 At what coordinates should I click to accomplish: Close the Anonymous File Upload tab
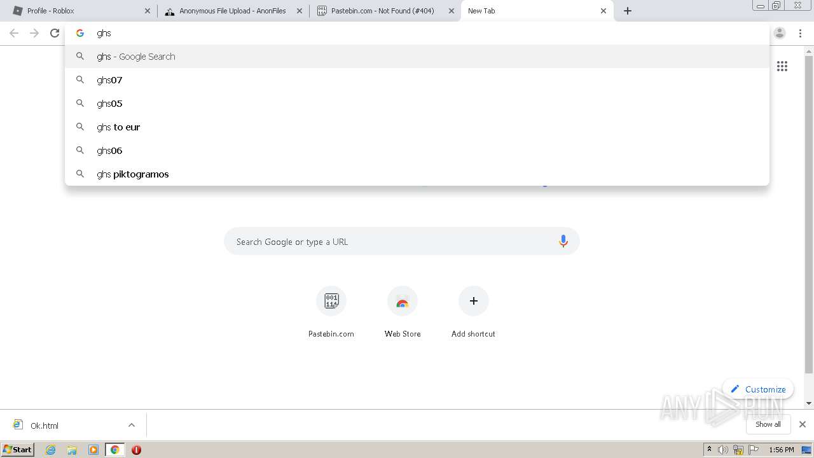point(300,11)
